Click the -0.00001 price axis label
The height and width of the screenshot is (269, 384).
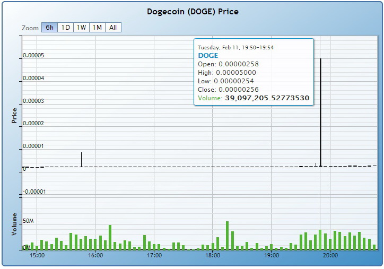pos(34,192)
